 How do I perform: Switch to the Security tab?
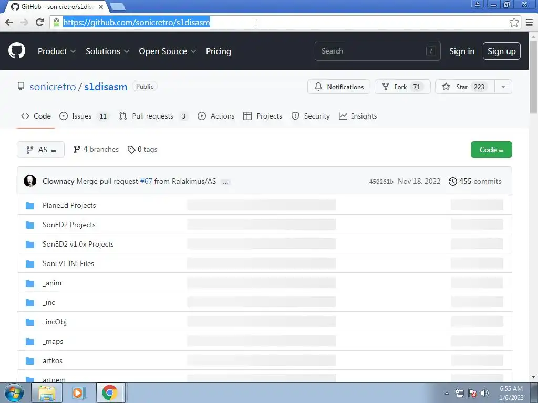311,116
